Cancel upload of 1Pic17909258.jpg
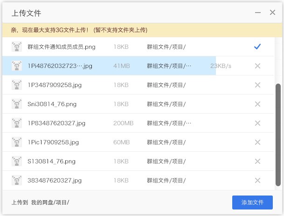The width and height of the screenshot is (284, 216). 257,142
